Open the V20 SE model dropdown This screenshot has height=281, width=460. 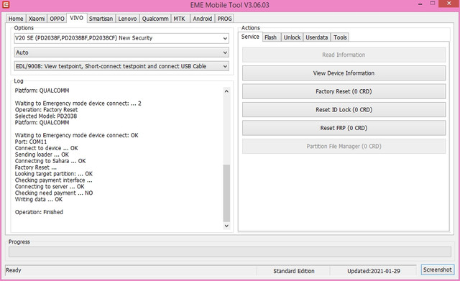pyautogui.click(x=121, y=38)
